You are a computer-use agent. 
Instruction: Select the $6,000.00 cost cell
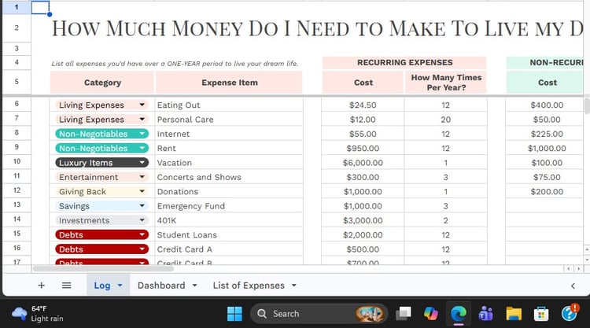(363, 163)
